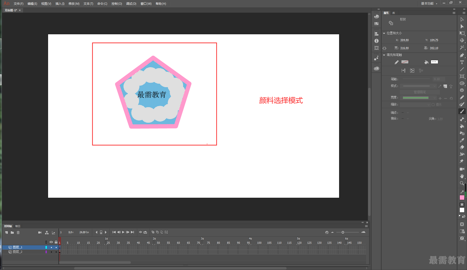
Task: Select the Subselection tool
Action: (x=462, y=26)
